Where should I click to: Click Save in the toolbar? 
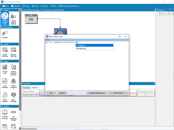[x=6, y=6]
